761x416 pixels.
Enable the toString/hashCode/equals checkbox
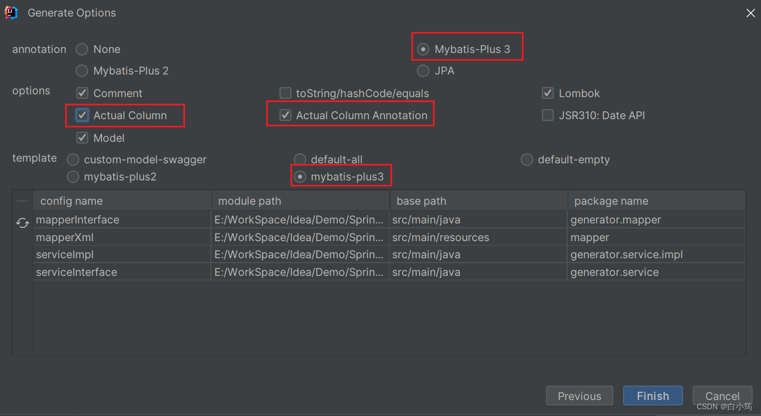click(286, 93)
